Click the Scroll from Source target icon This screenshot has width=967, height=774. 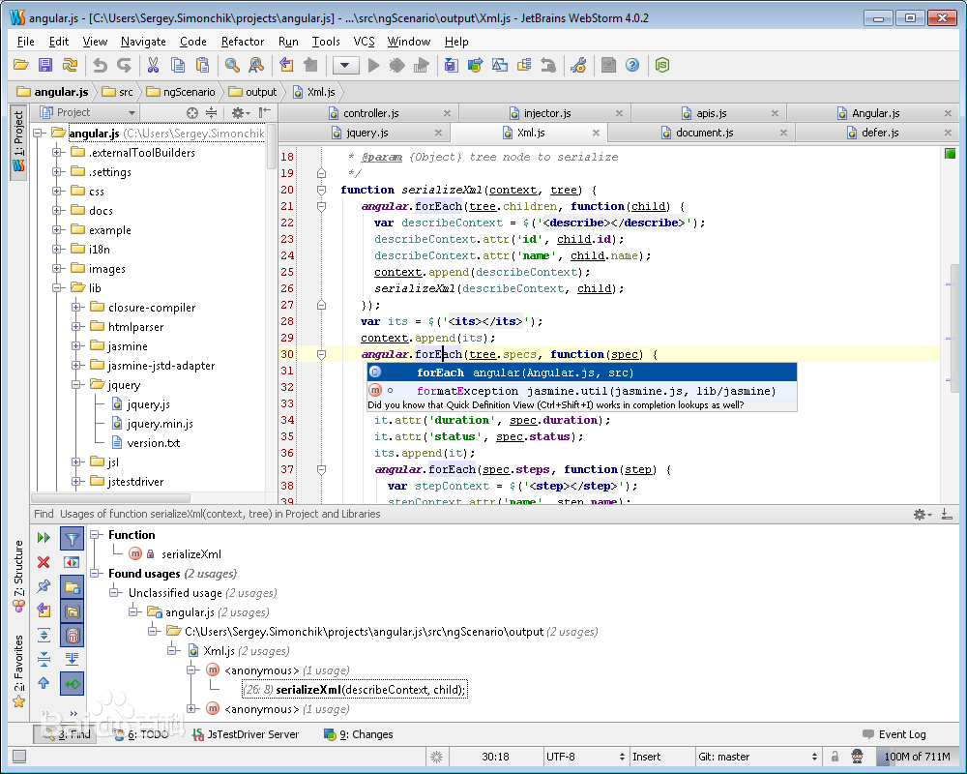(x=192, y=113)
